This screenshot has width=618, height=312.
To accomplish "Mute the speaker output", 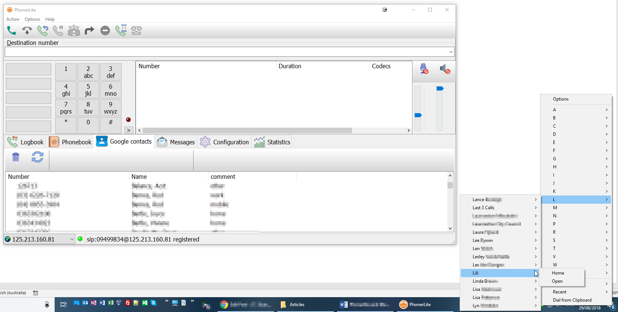I will coord(445,69).
